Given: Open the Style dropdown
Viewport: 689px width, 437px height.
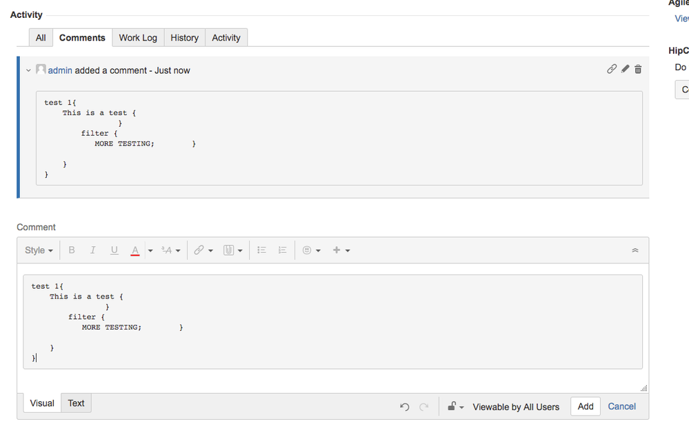Looking at the screenshot, I should coord(39,250).
